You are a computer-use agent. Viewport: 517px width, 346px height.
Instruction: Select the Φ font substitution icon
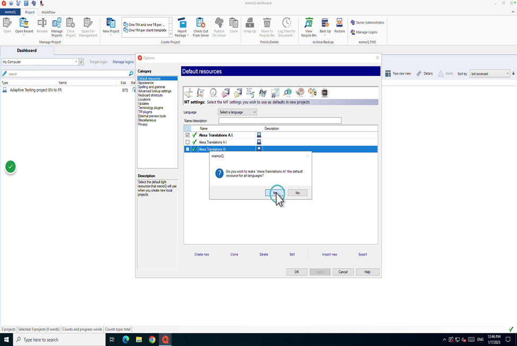pyautogui.click(x=312, y=93)
